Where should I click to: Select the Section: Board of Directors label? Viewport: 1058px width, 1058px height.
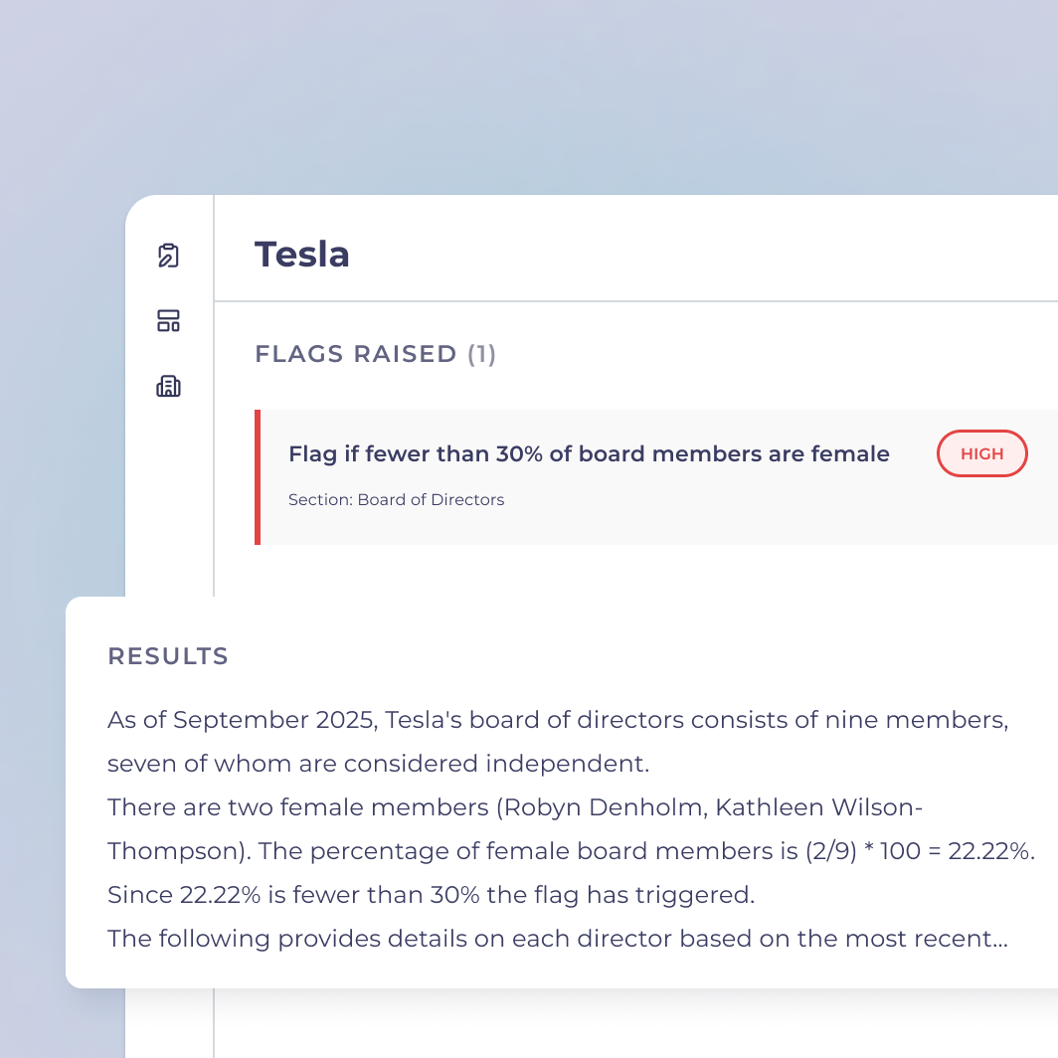(x=396, y=500)
